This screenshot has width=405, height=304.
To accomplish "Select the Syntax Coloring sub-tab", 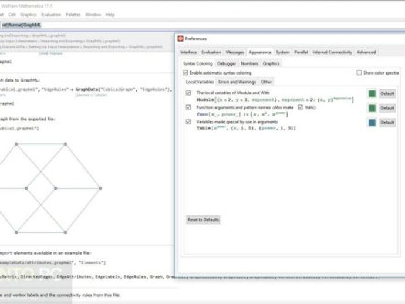I will tap(198, 63).
